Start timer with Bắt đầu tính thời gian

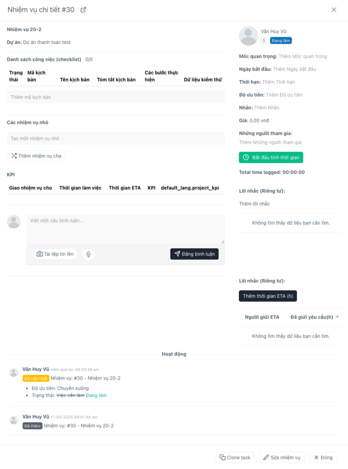coord(271,158)
